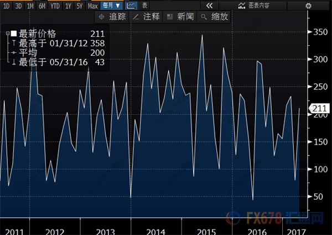Select 最低于 05/31/16 legend row
The height and width of the screenshot is (235, 332).
pyautogui.click(x=58, y=62)
